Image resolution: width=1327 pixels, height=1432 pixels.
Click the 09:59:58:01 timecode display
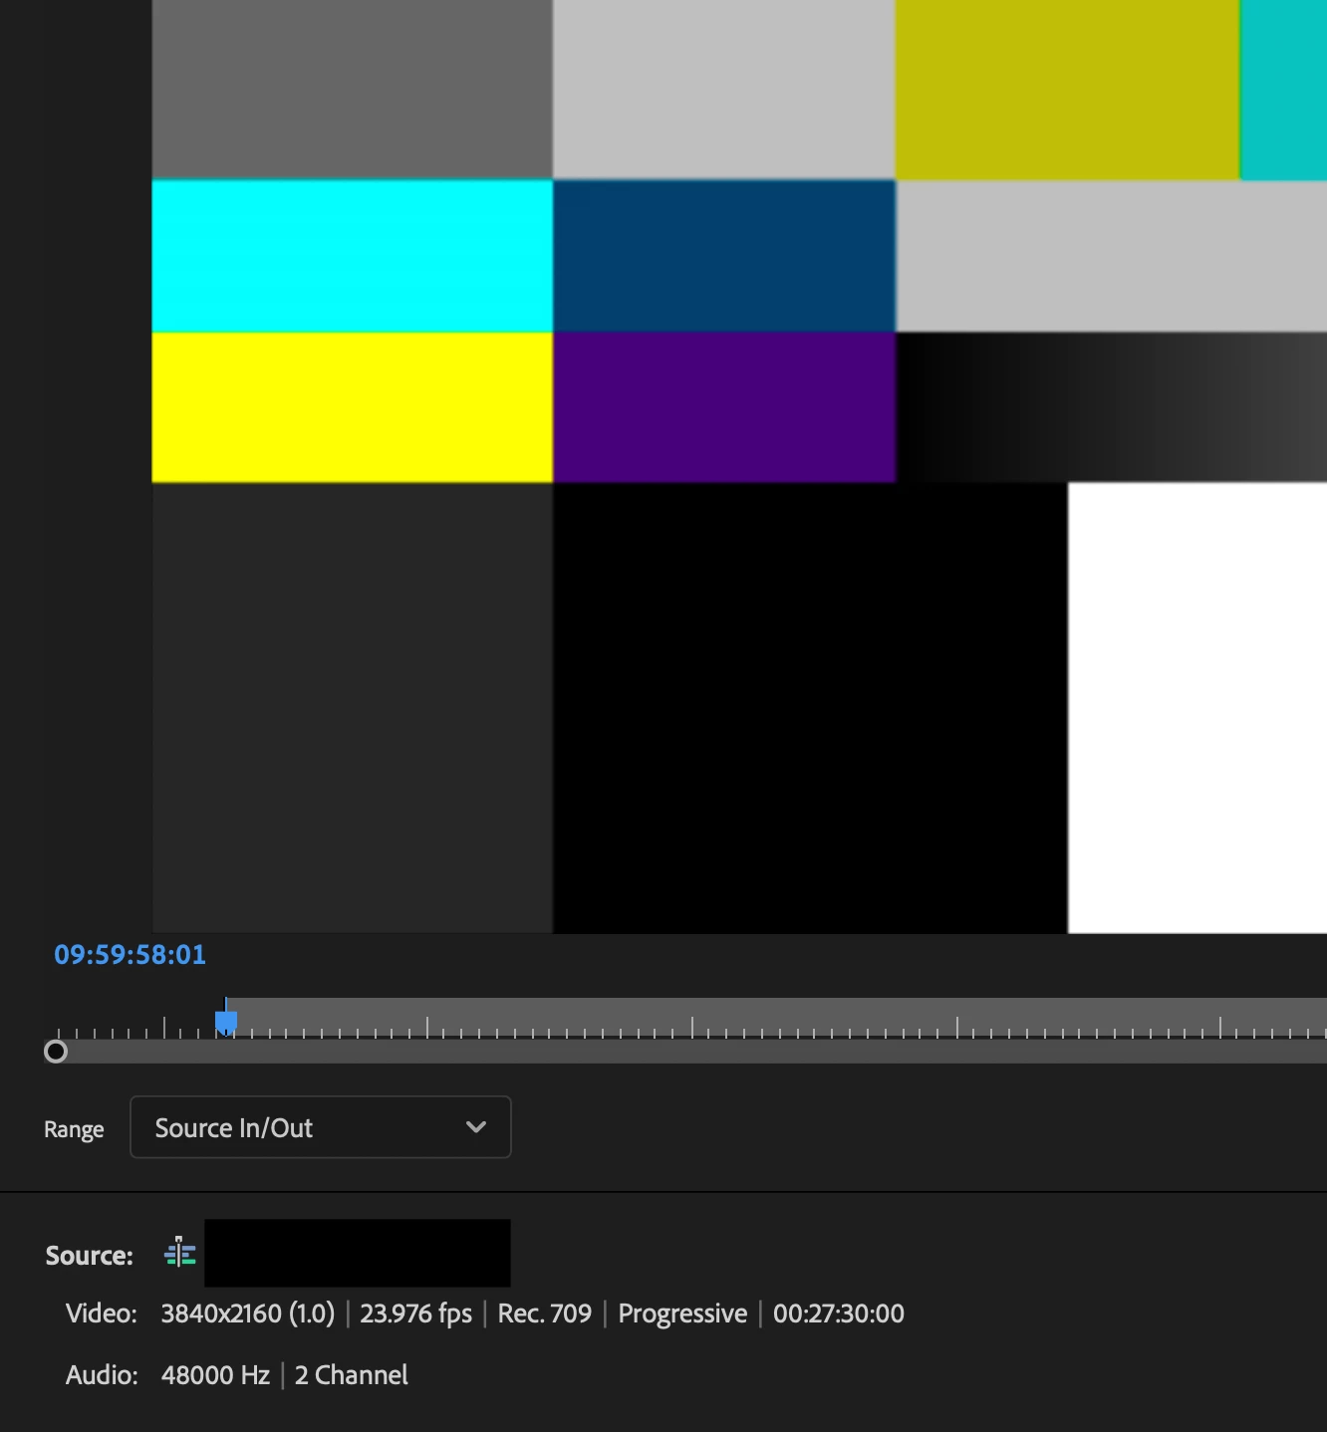[131, 955]
